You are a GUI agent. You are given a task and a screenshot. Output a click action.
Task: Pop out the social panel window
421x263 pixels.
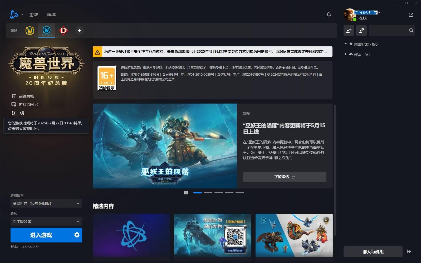[411, 15]
